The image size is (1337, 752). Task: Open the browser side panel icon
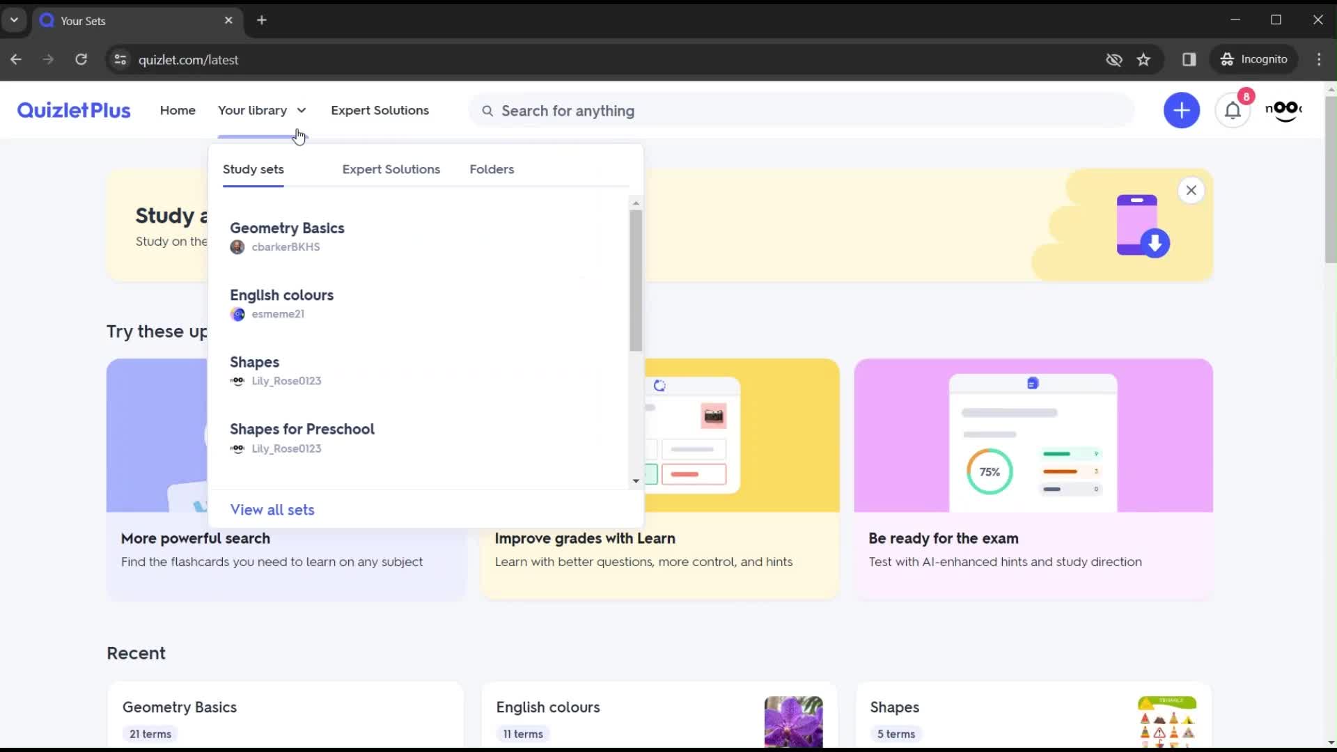tap(1189, 59)
